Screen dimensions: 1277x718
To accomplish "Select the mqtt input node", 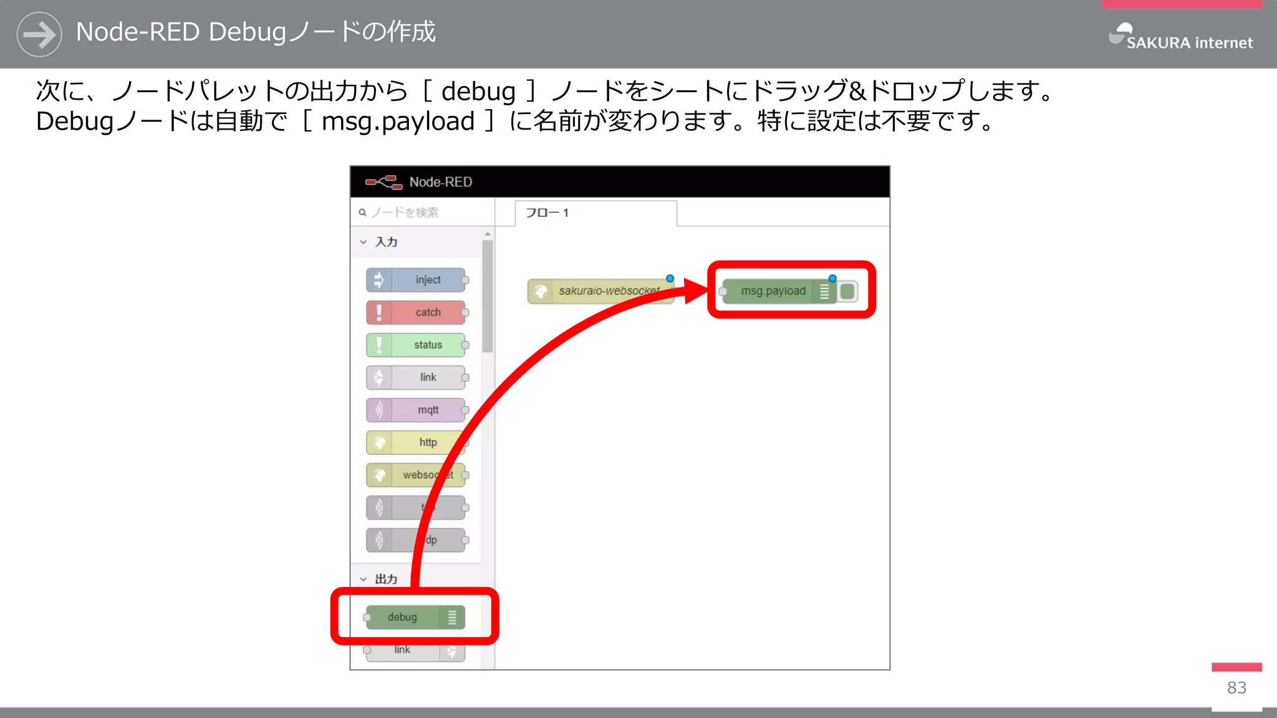I will point(416,410).
